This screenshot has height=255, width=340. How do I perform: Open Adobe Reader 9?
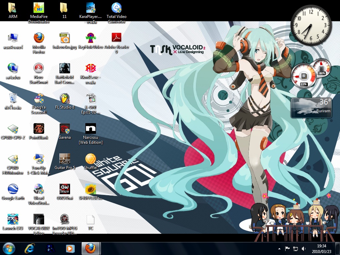click(117, 43)
